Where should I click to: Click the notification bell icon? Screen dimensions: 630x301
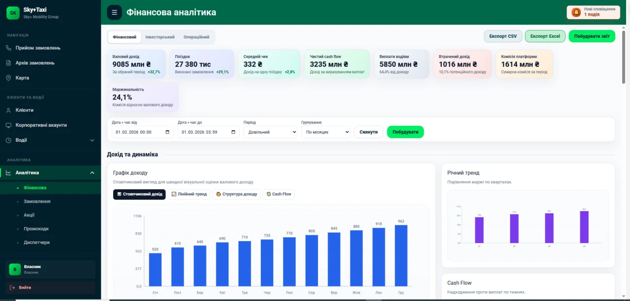[576, 12]
